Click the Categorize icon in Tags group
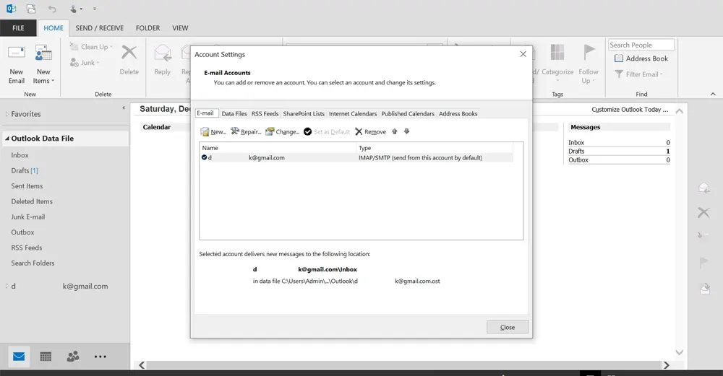The height and width of the screenshot is (376, 723). (x=557, y=62)
